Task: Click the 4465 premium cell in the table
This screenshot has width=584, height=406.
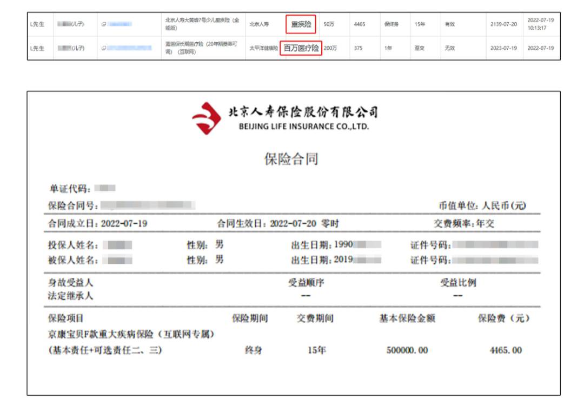Action: coord(360,24)
